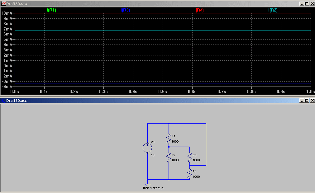This screenshot has height=193, width=315.
Task: Click the green trace line near 3mA
Action: 163,48
